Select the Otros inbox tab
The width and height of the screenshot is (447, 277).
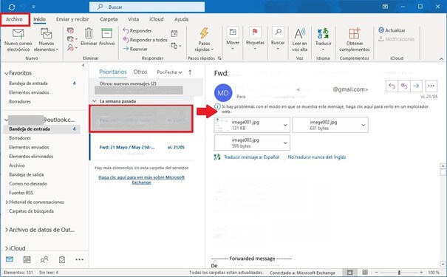pyautogui.click(x=140, y=72)
